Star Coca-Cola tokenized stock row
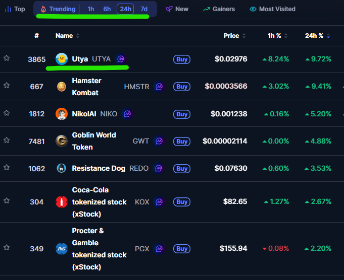 (7, 200)
